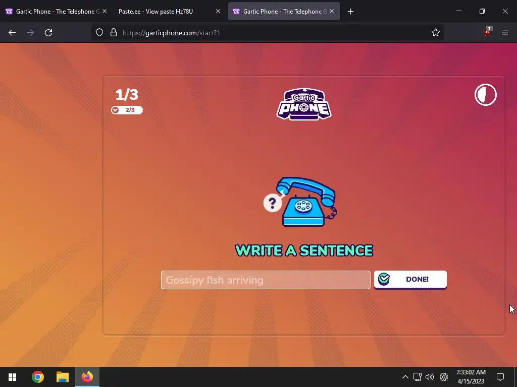The width and height of the screenshot is (517, 387).
Task: Click the DONE! button
Action: [410, 280]
